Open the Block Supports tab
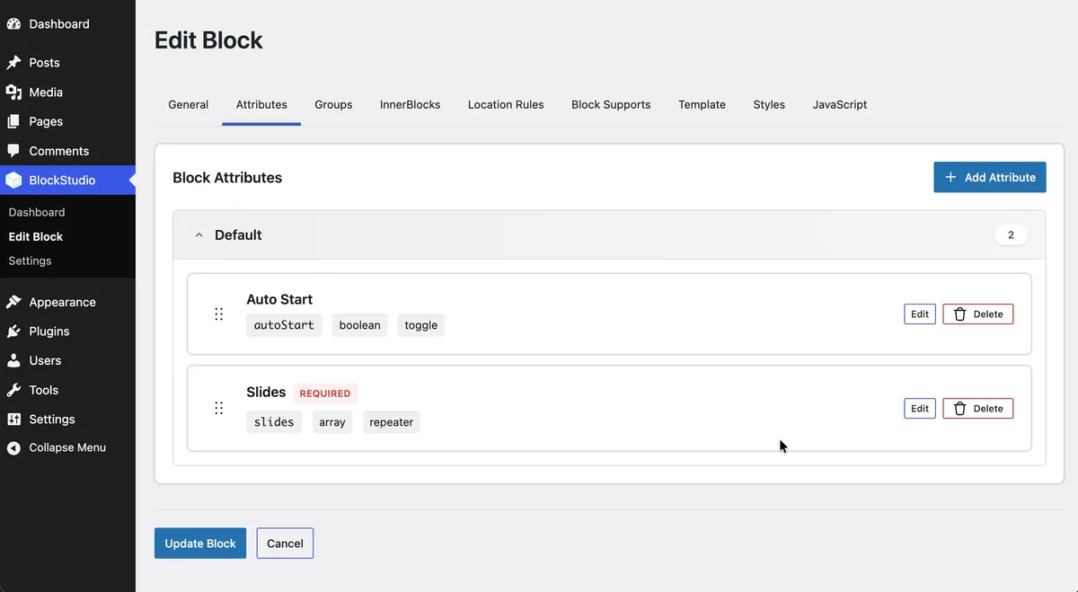The height and width of the screenshot is (592, 1078). [611, 104]
